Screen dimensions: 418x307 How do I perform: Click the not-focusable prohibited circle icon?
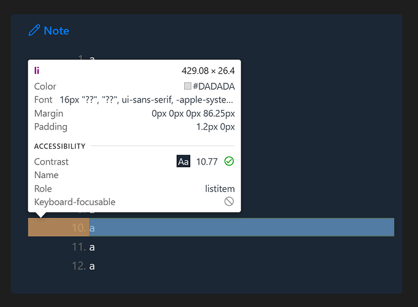point(229,201)
